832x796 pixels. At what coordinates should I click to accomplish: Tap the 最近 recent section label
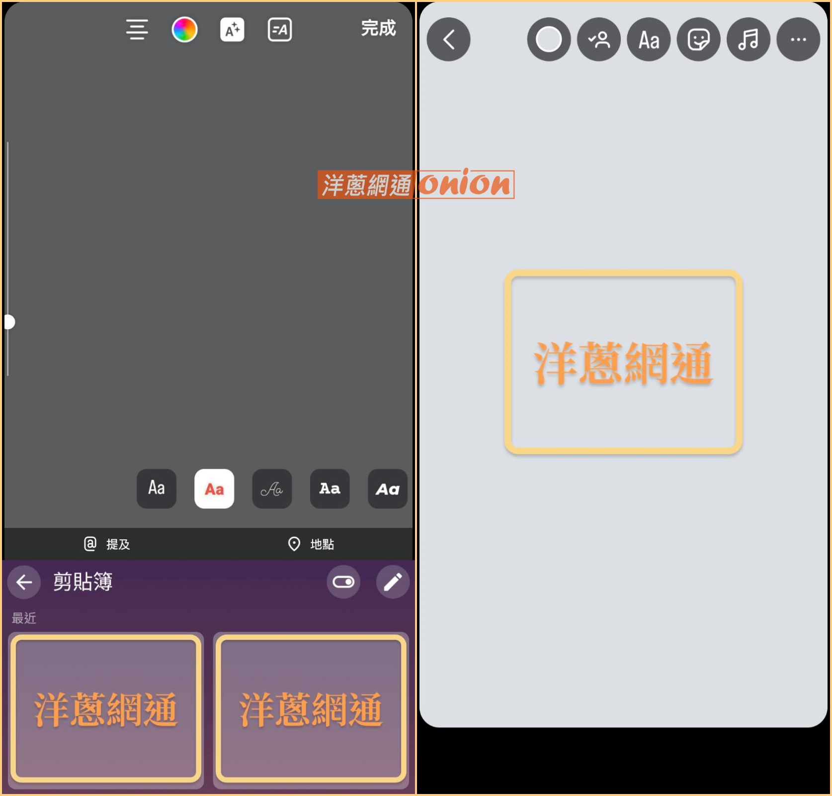[24, 618]
